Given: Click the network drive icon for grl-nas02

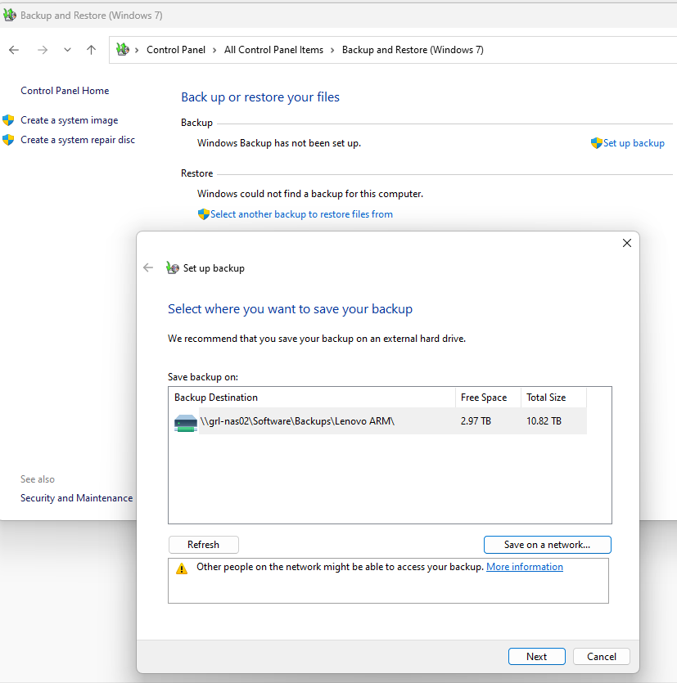Looking at the screenshot, I should [x=186, y=423].
